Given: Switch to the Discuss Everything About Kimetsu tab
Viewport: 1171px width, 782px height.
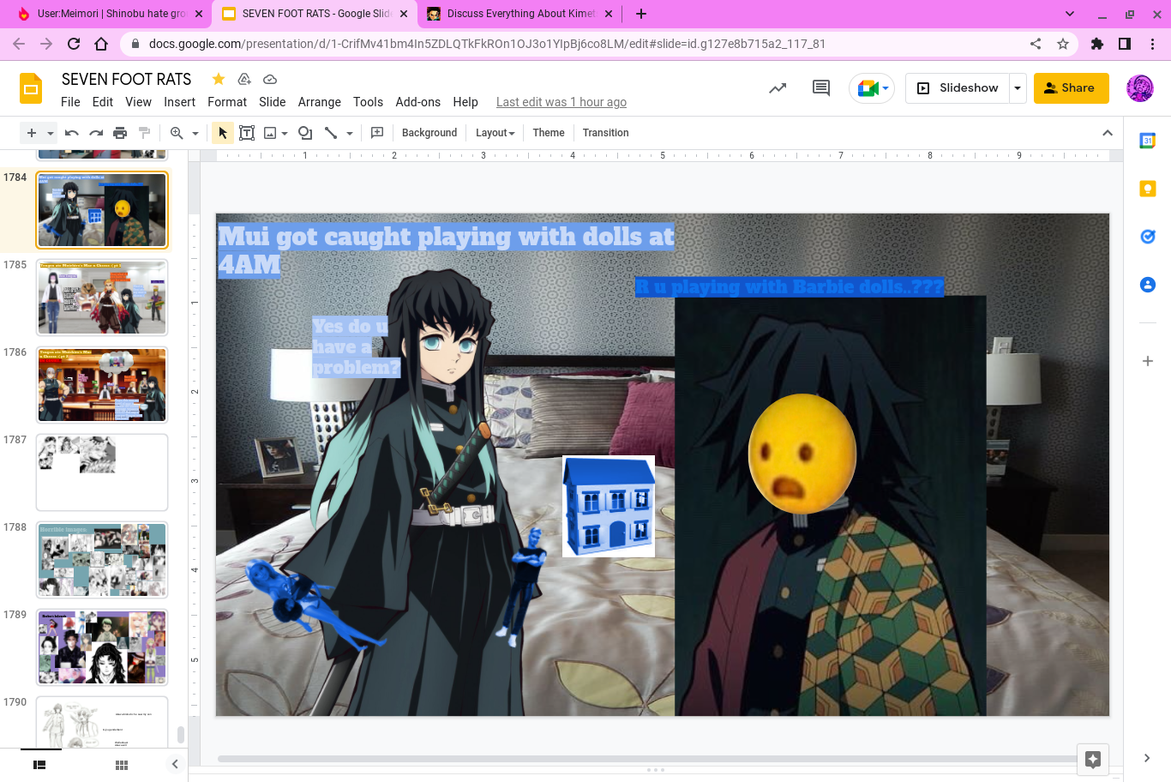Looking at the screenshot, I should point(519,14).
